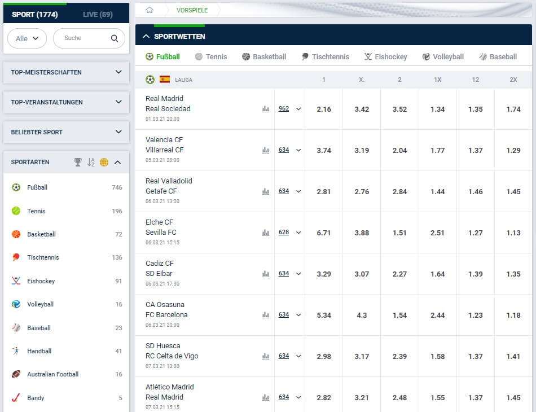Open statistics icon for Real Valladolid vs Getafe CF
Viewport: 536px width, 412px height.
266,191
